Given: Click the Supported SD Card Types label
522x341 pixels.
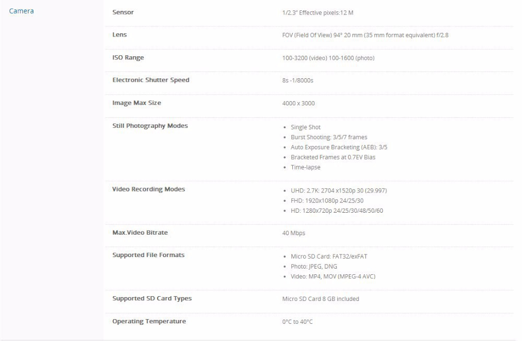Looking at the screenshot, I should point(152,299).
